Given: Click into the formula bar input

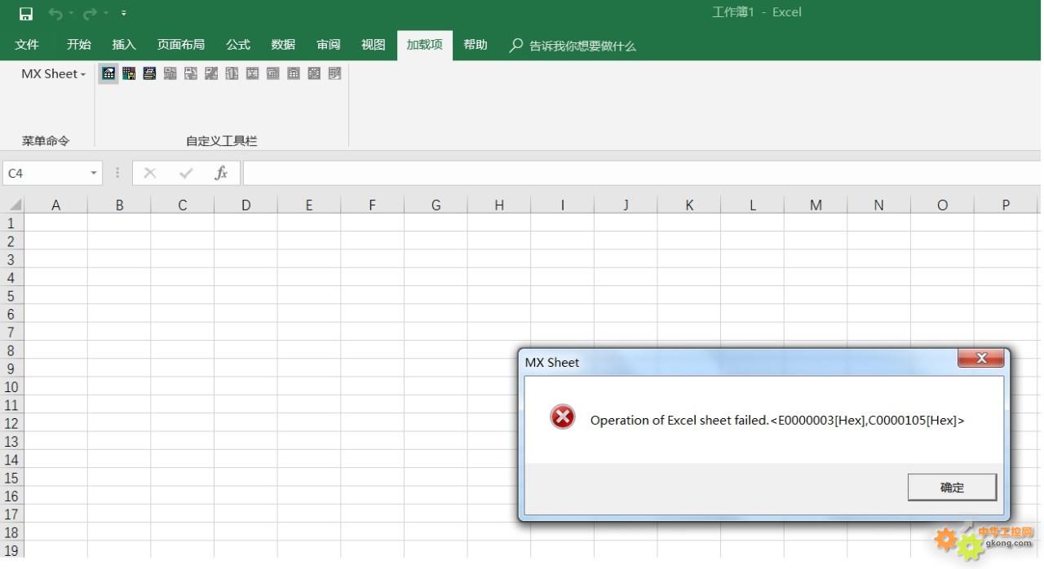Looking at the screenshot, I should 643,173.
